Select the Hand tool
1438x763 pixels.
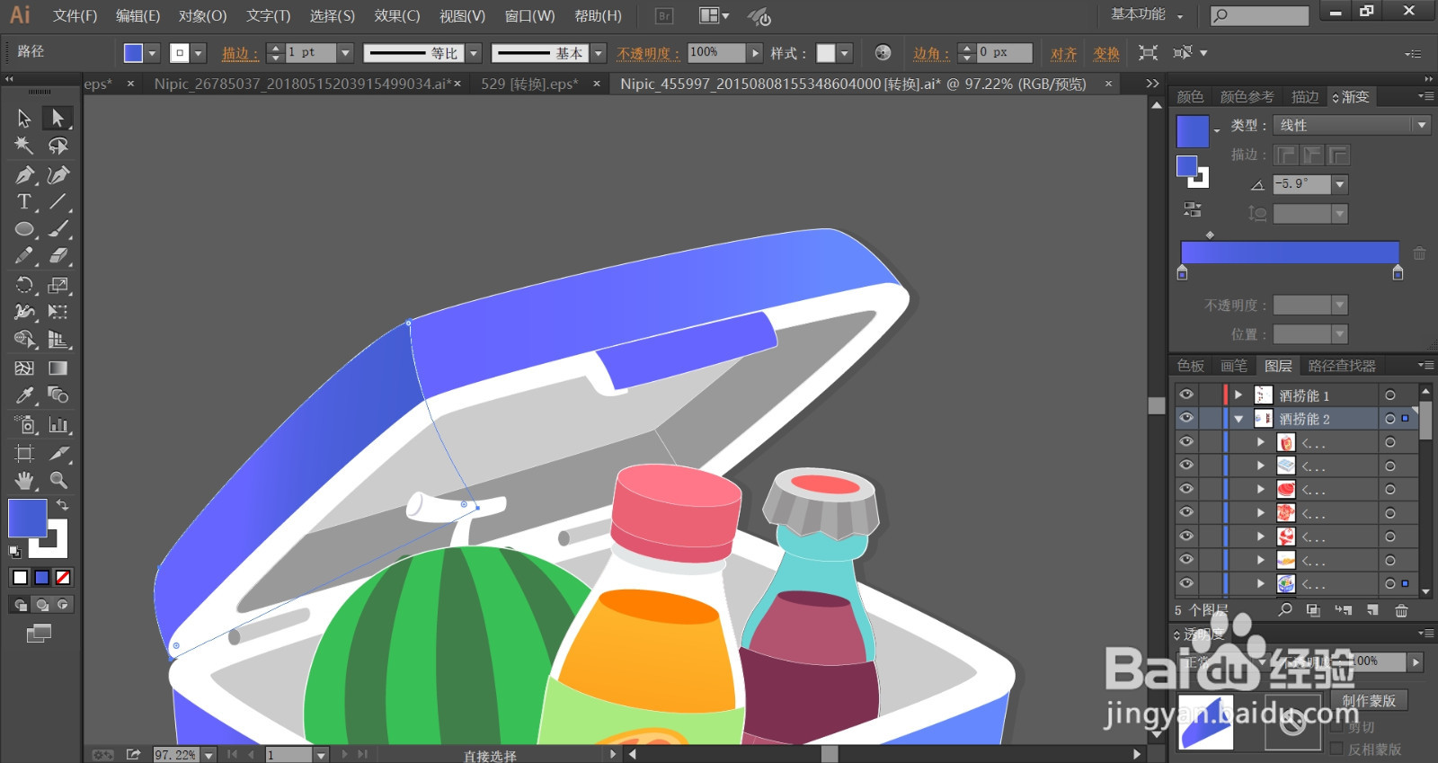(24, 480)
